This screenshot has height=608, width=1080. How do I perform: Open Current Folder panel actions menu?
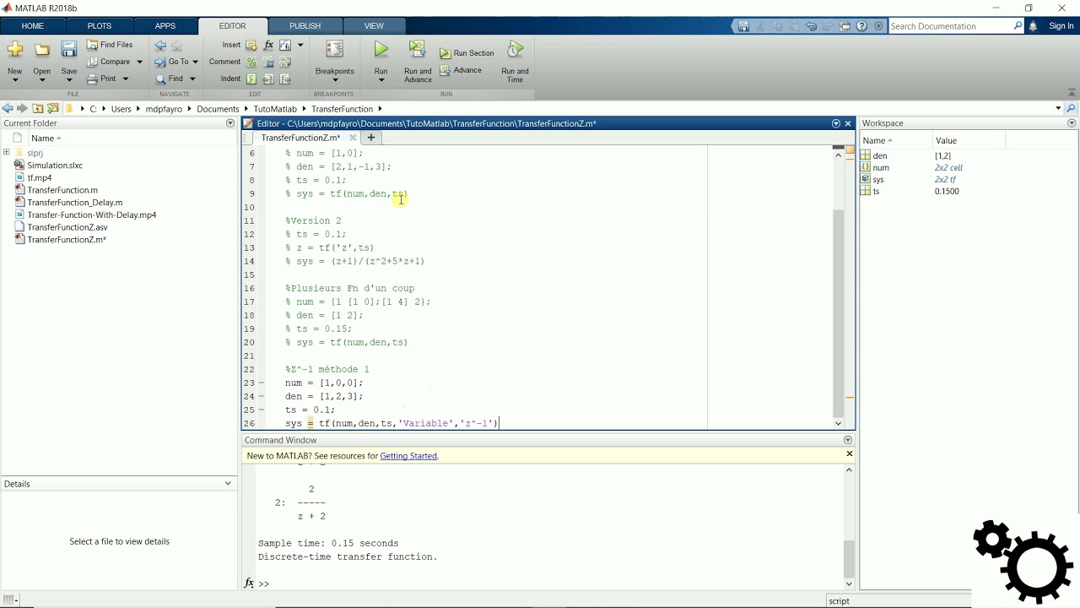coord(230,123)
